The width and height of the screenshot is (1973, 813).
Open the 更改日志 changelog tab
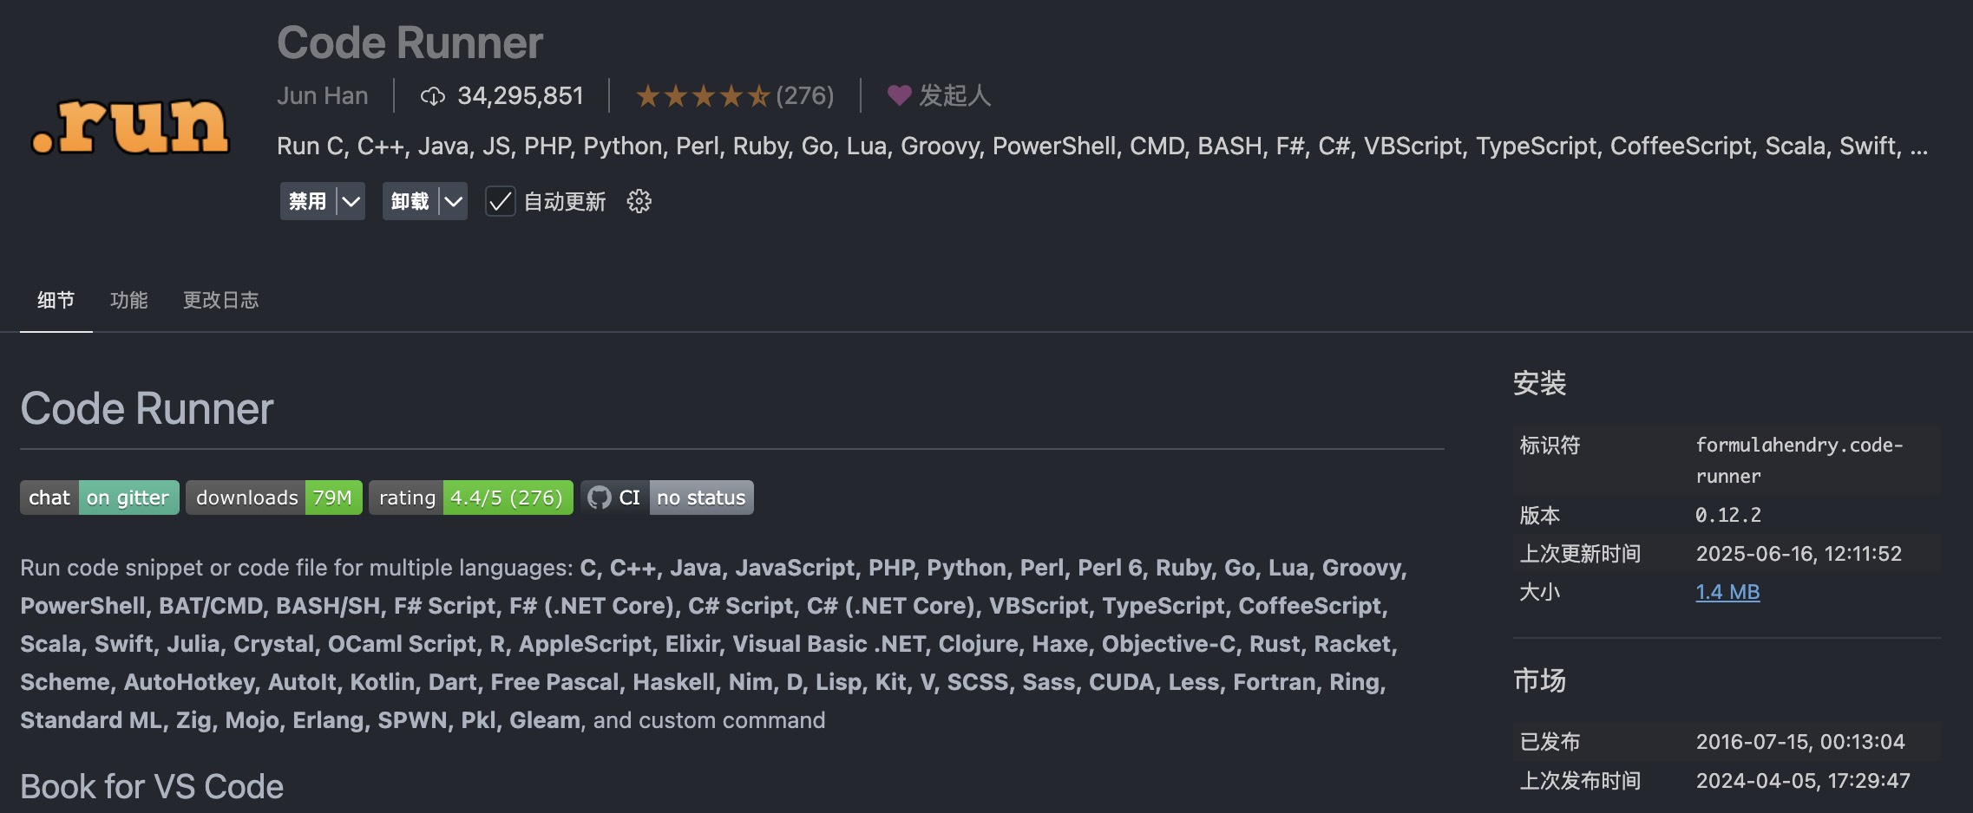coord(220,300)
